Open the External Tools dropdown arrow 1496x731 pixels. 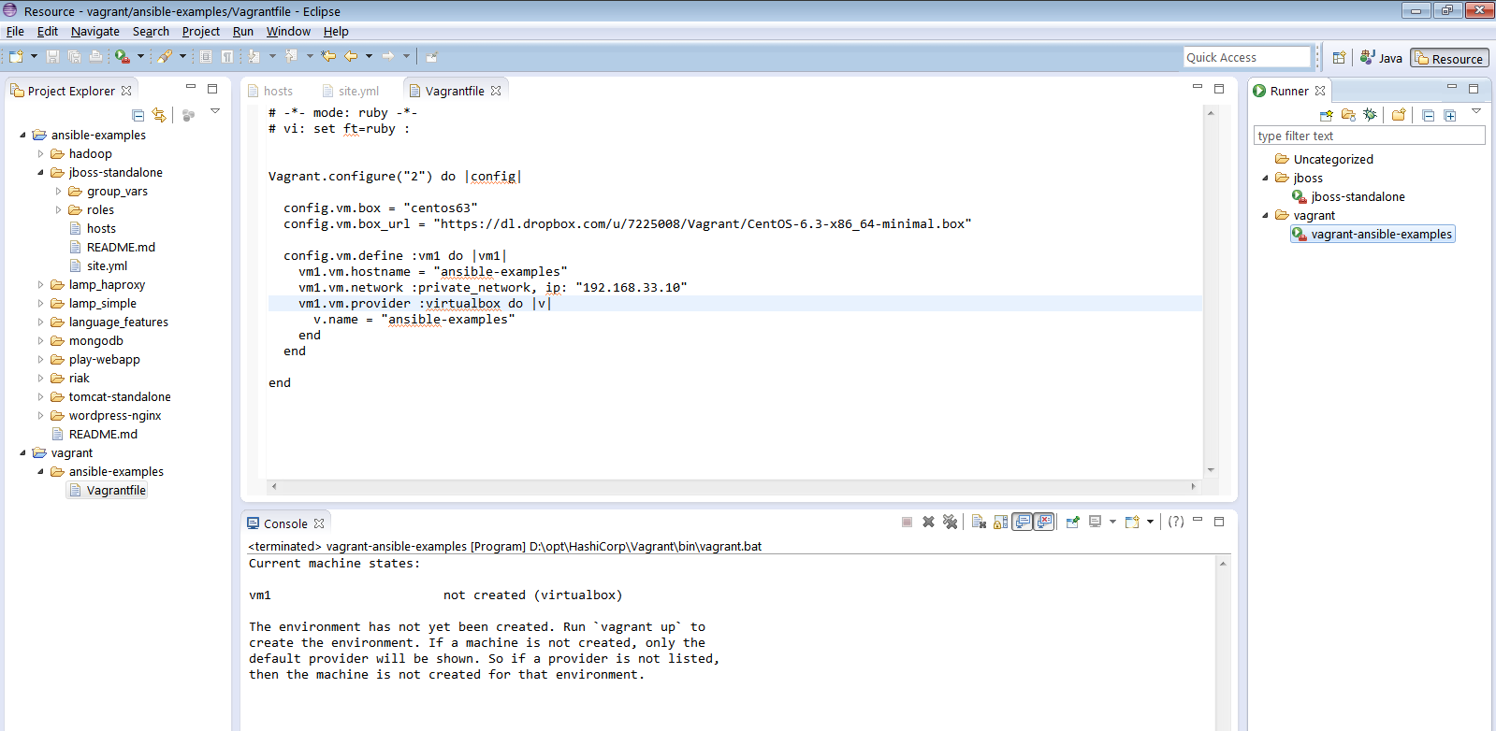point(140,57)
